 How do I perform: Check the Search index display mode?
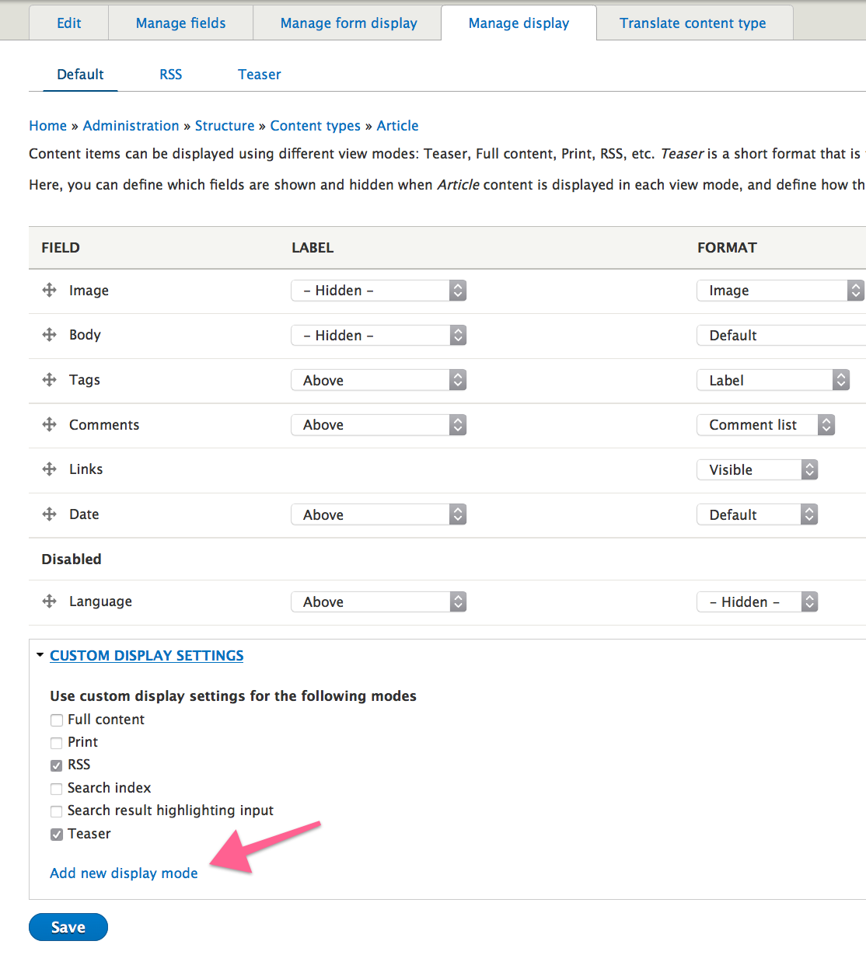click(56, 788)
